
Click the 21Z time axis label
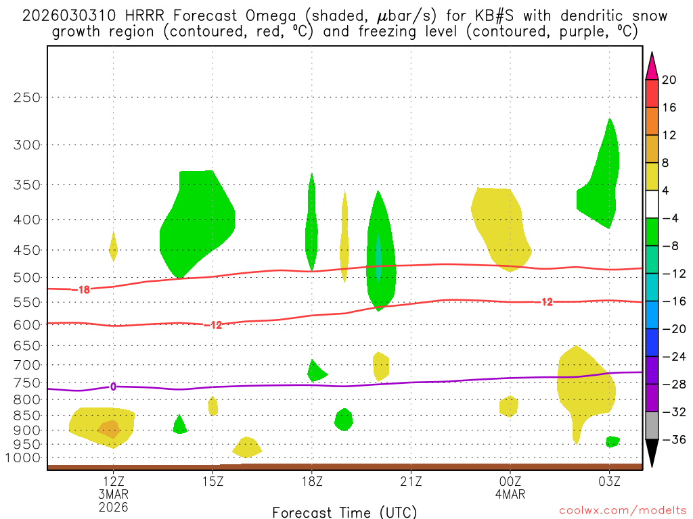pos(411,481)
